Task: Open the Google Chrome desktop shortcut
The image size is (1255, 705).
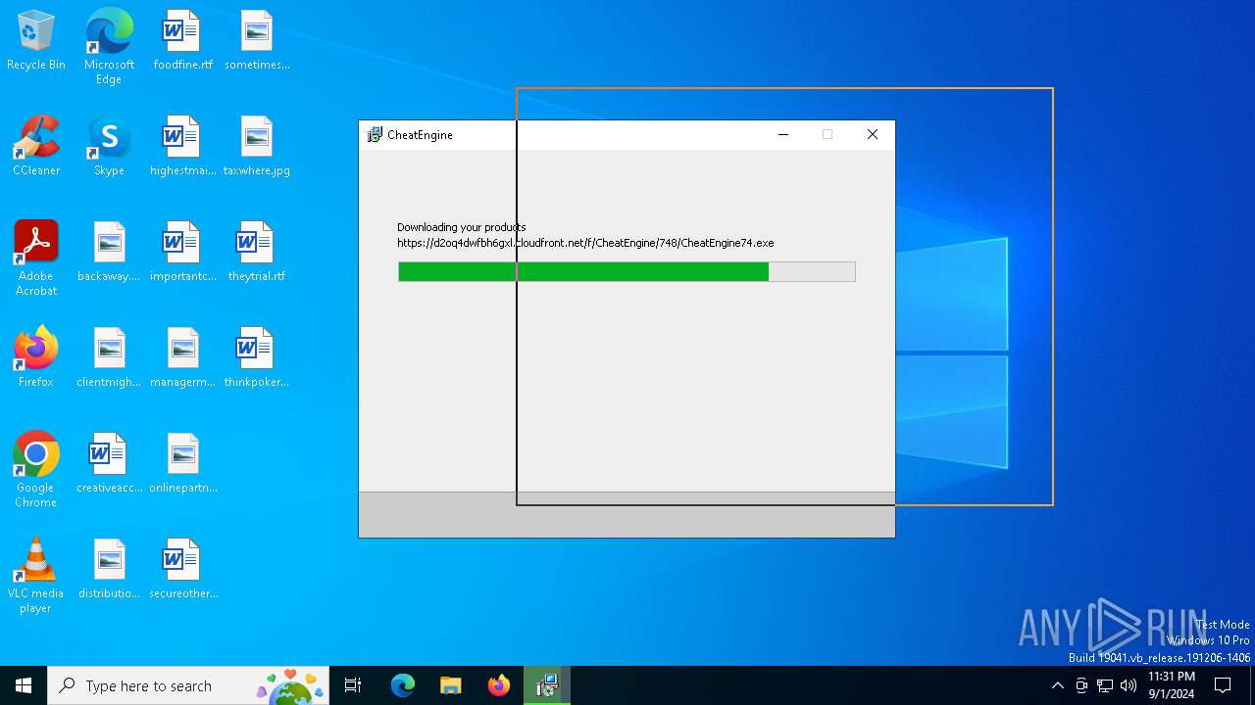Action: click(36, 470)
